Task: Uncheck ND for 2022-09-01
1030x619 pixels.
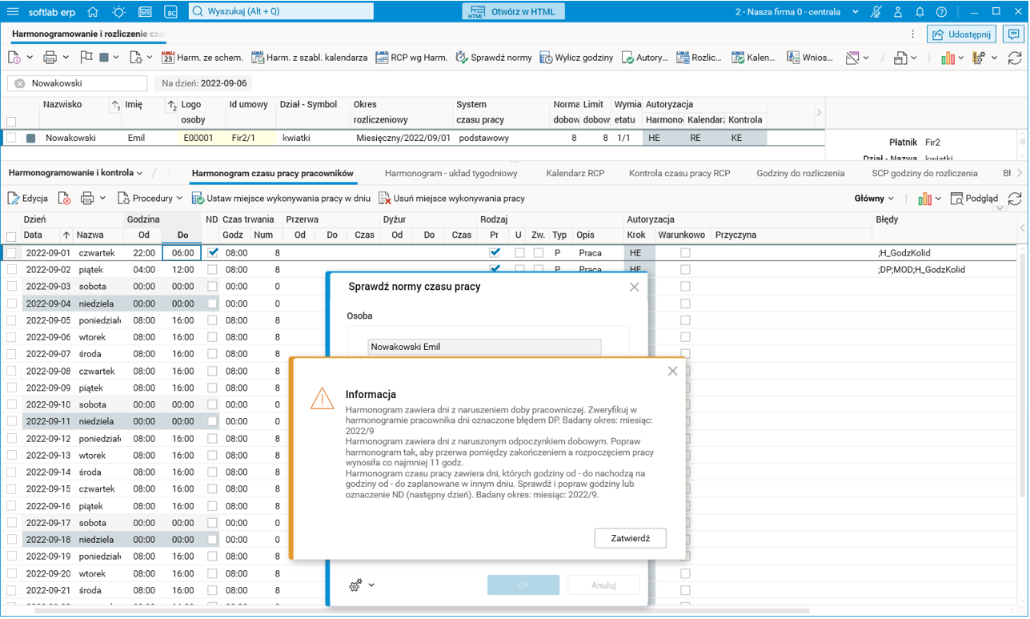Action: (212, 252)
